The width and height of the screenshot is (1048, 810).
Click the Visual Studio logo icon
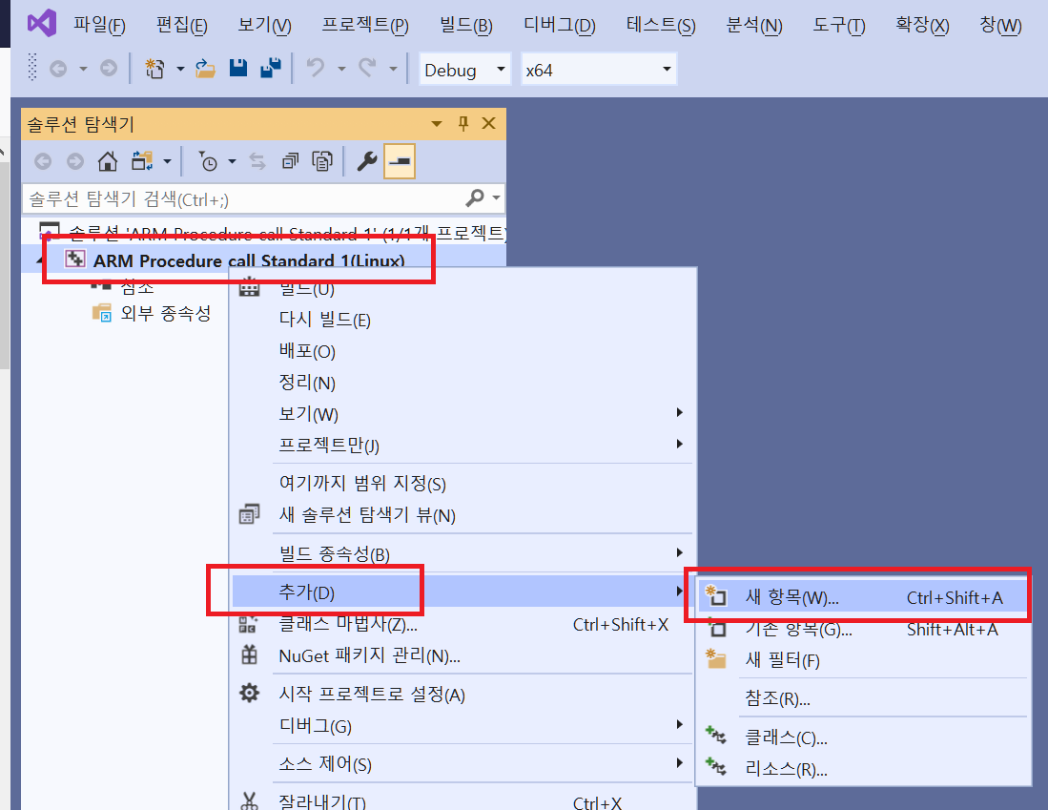tap(41, 24)
